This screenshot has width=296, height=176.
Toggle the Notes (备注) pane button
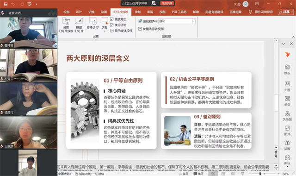(184, 174)
